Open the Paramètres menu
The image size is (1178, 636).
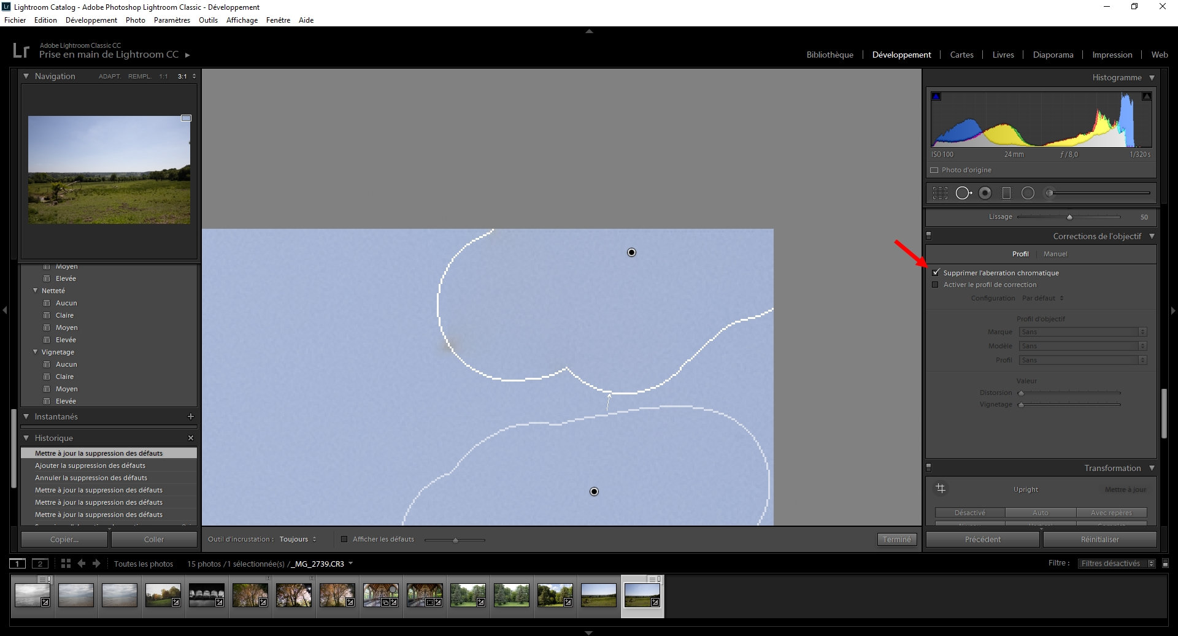[x=172, y=20]
